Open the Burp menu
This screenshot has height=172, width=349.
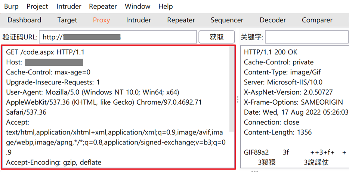coord(11,6)
